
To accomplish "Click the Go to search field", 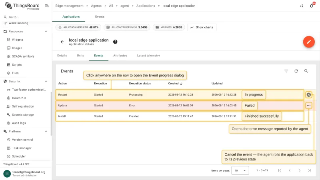I will pos(26,17).
